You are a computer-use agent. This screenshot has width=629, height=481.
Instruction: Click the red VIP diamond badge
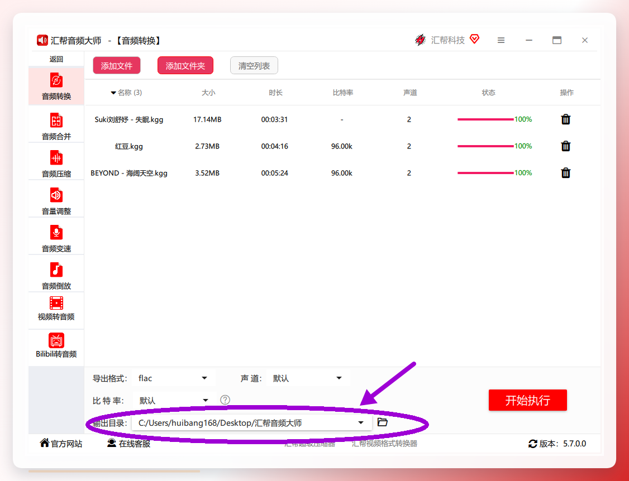[475, 39]
